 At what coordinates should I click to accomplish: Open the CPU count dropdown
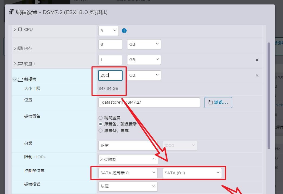click(108, 31)
